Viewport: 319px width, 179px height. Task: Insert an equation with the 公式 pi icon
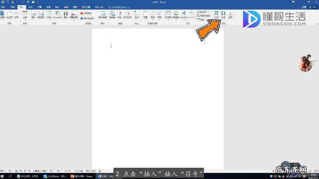(216, 14)
